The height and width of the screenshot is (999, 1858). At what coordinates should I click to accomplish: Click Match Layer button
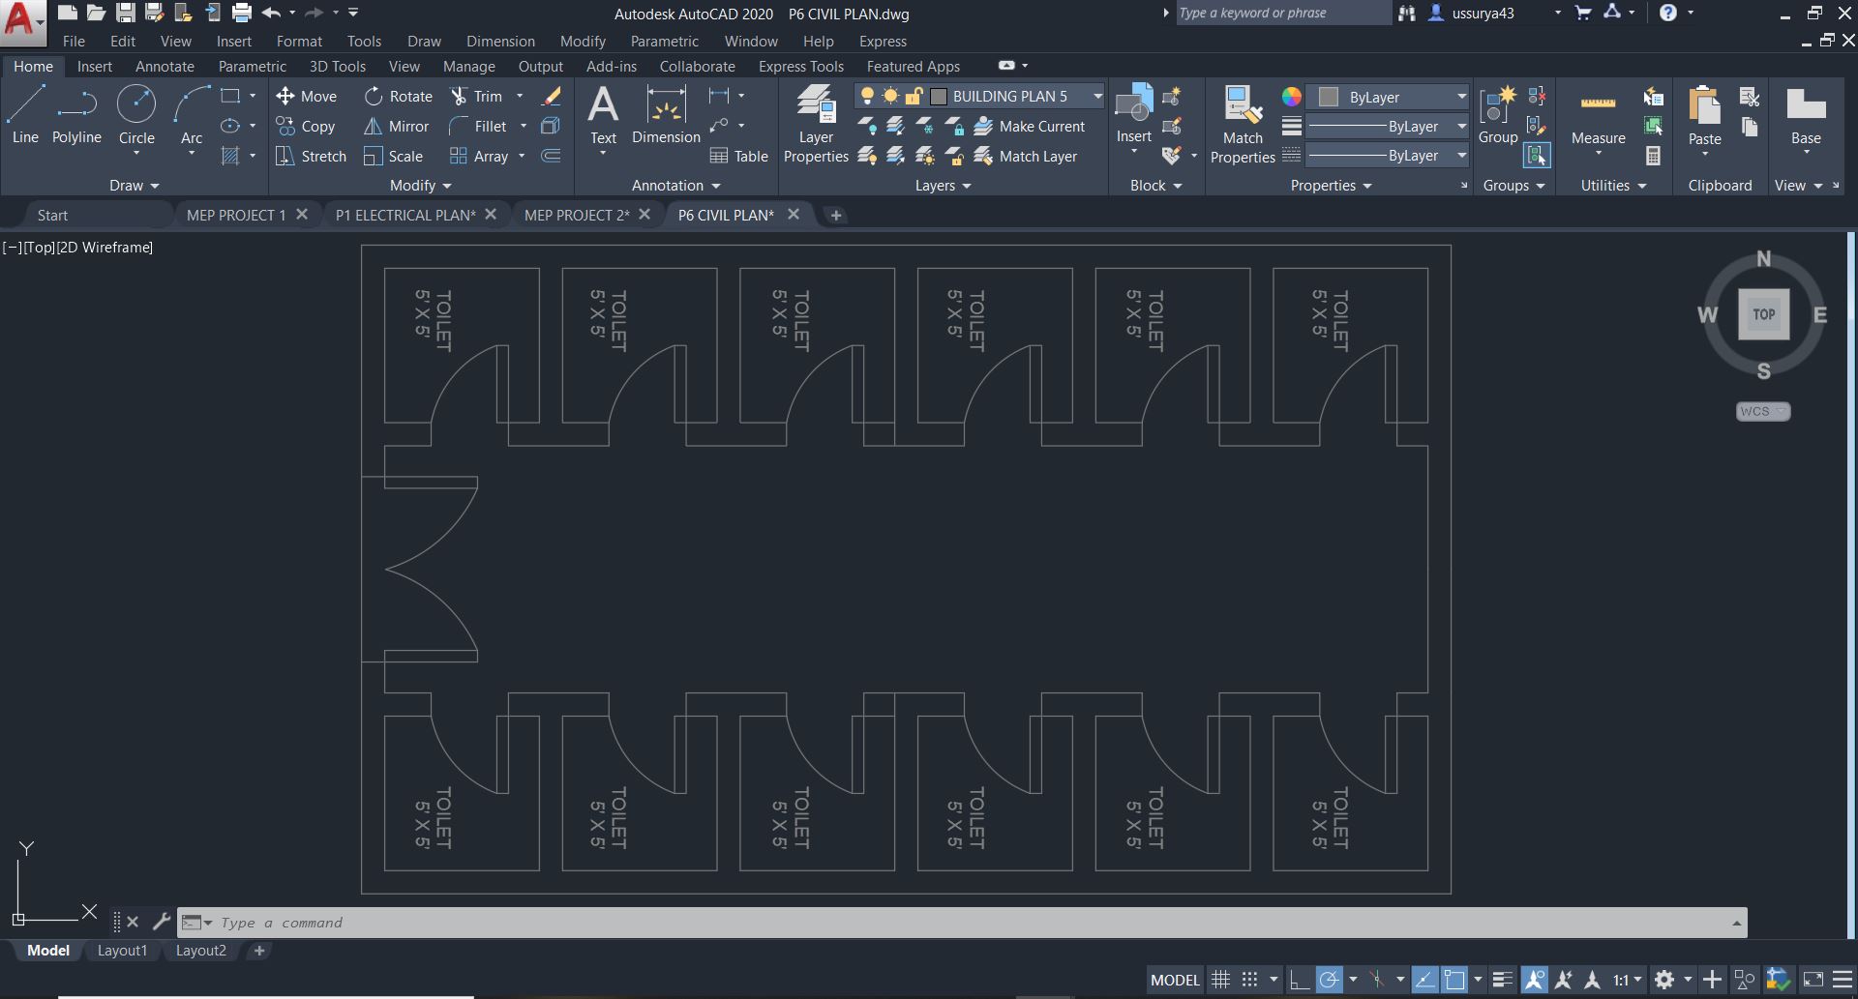point(1025,156)
